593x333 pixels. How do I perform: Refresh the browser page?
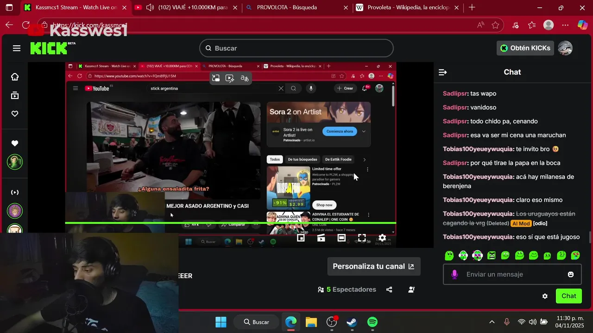(26, 25)
